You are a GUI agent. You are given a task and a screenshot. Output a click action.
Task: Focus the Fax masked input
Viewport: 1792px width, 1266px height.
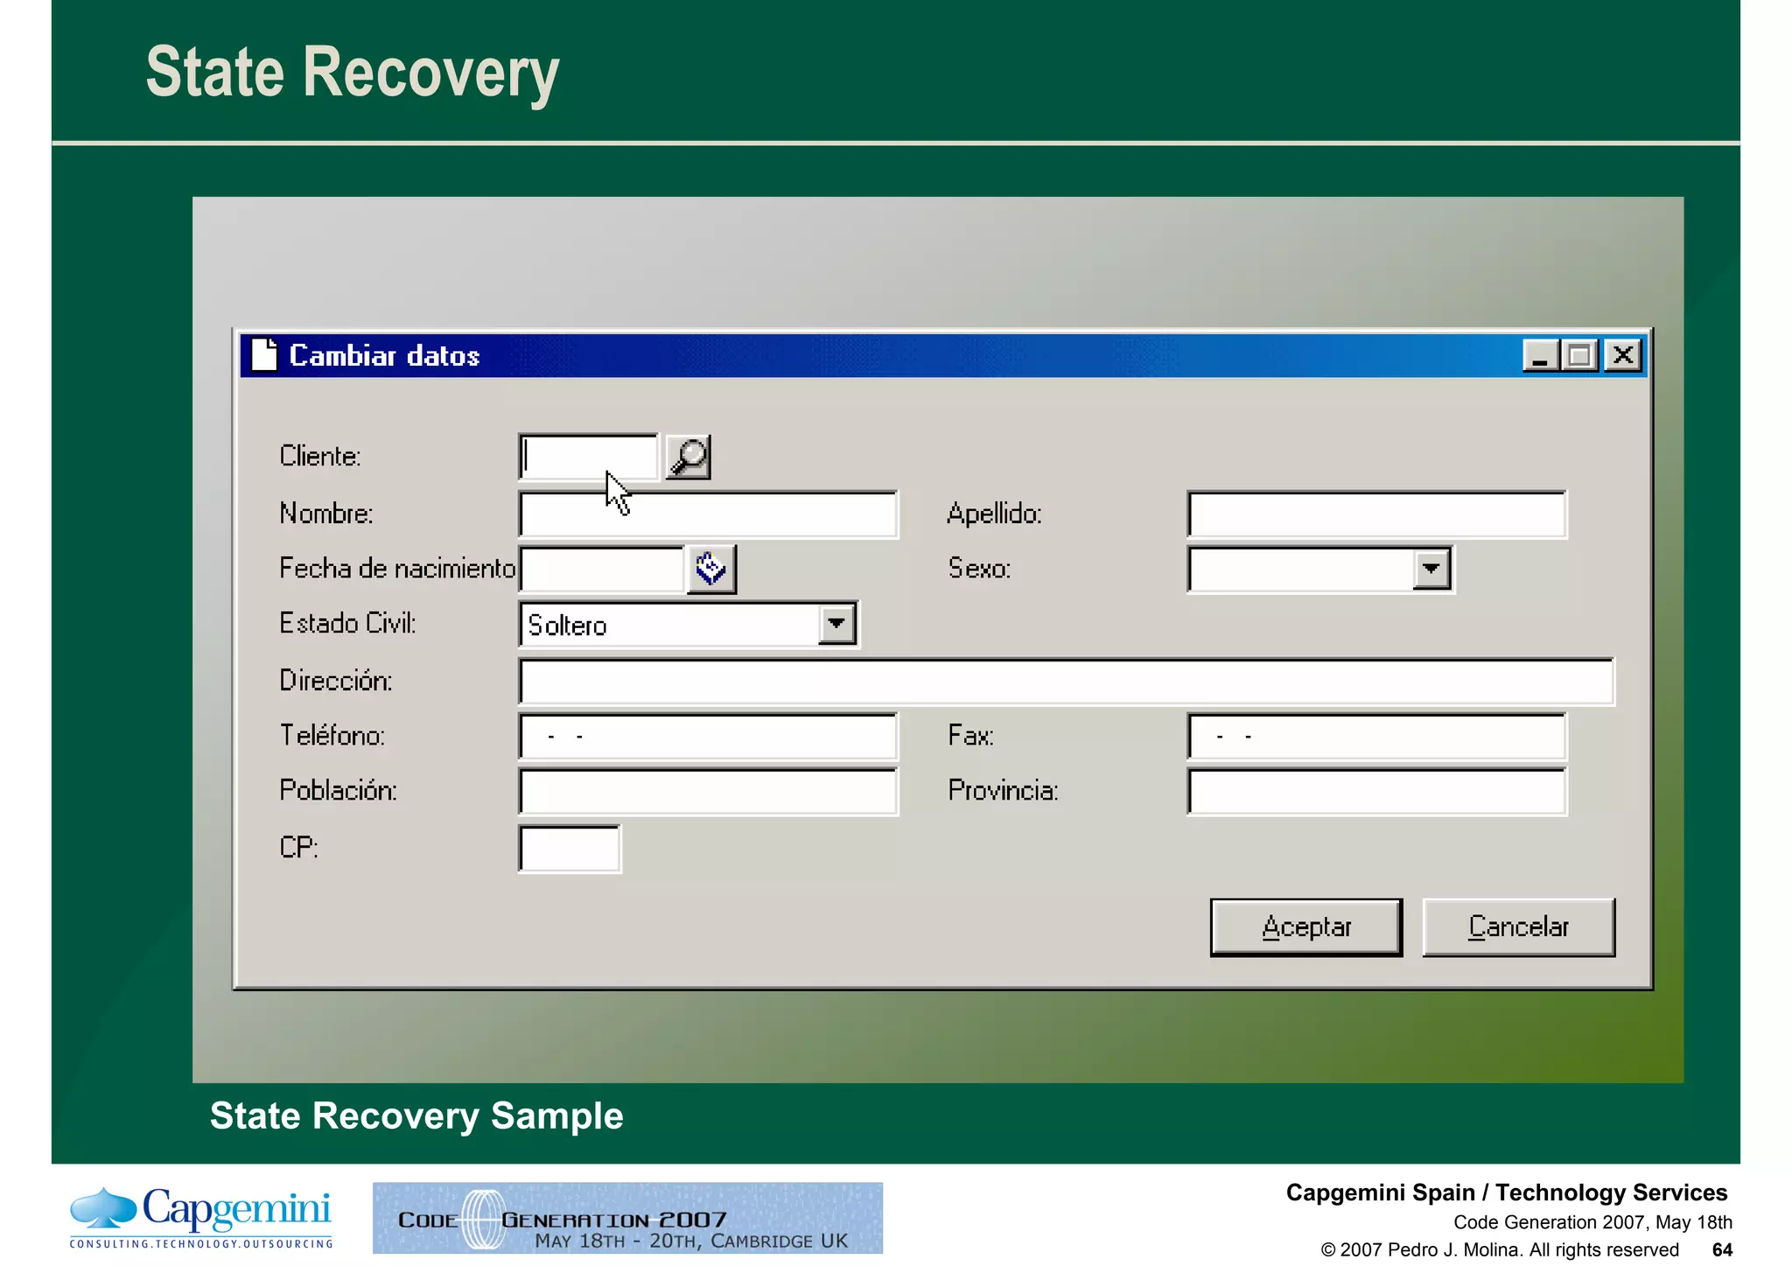click(x=1377, y=737)
